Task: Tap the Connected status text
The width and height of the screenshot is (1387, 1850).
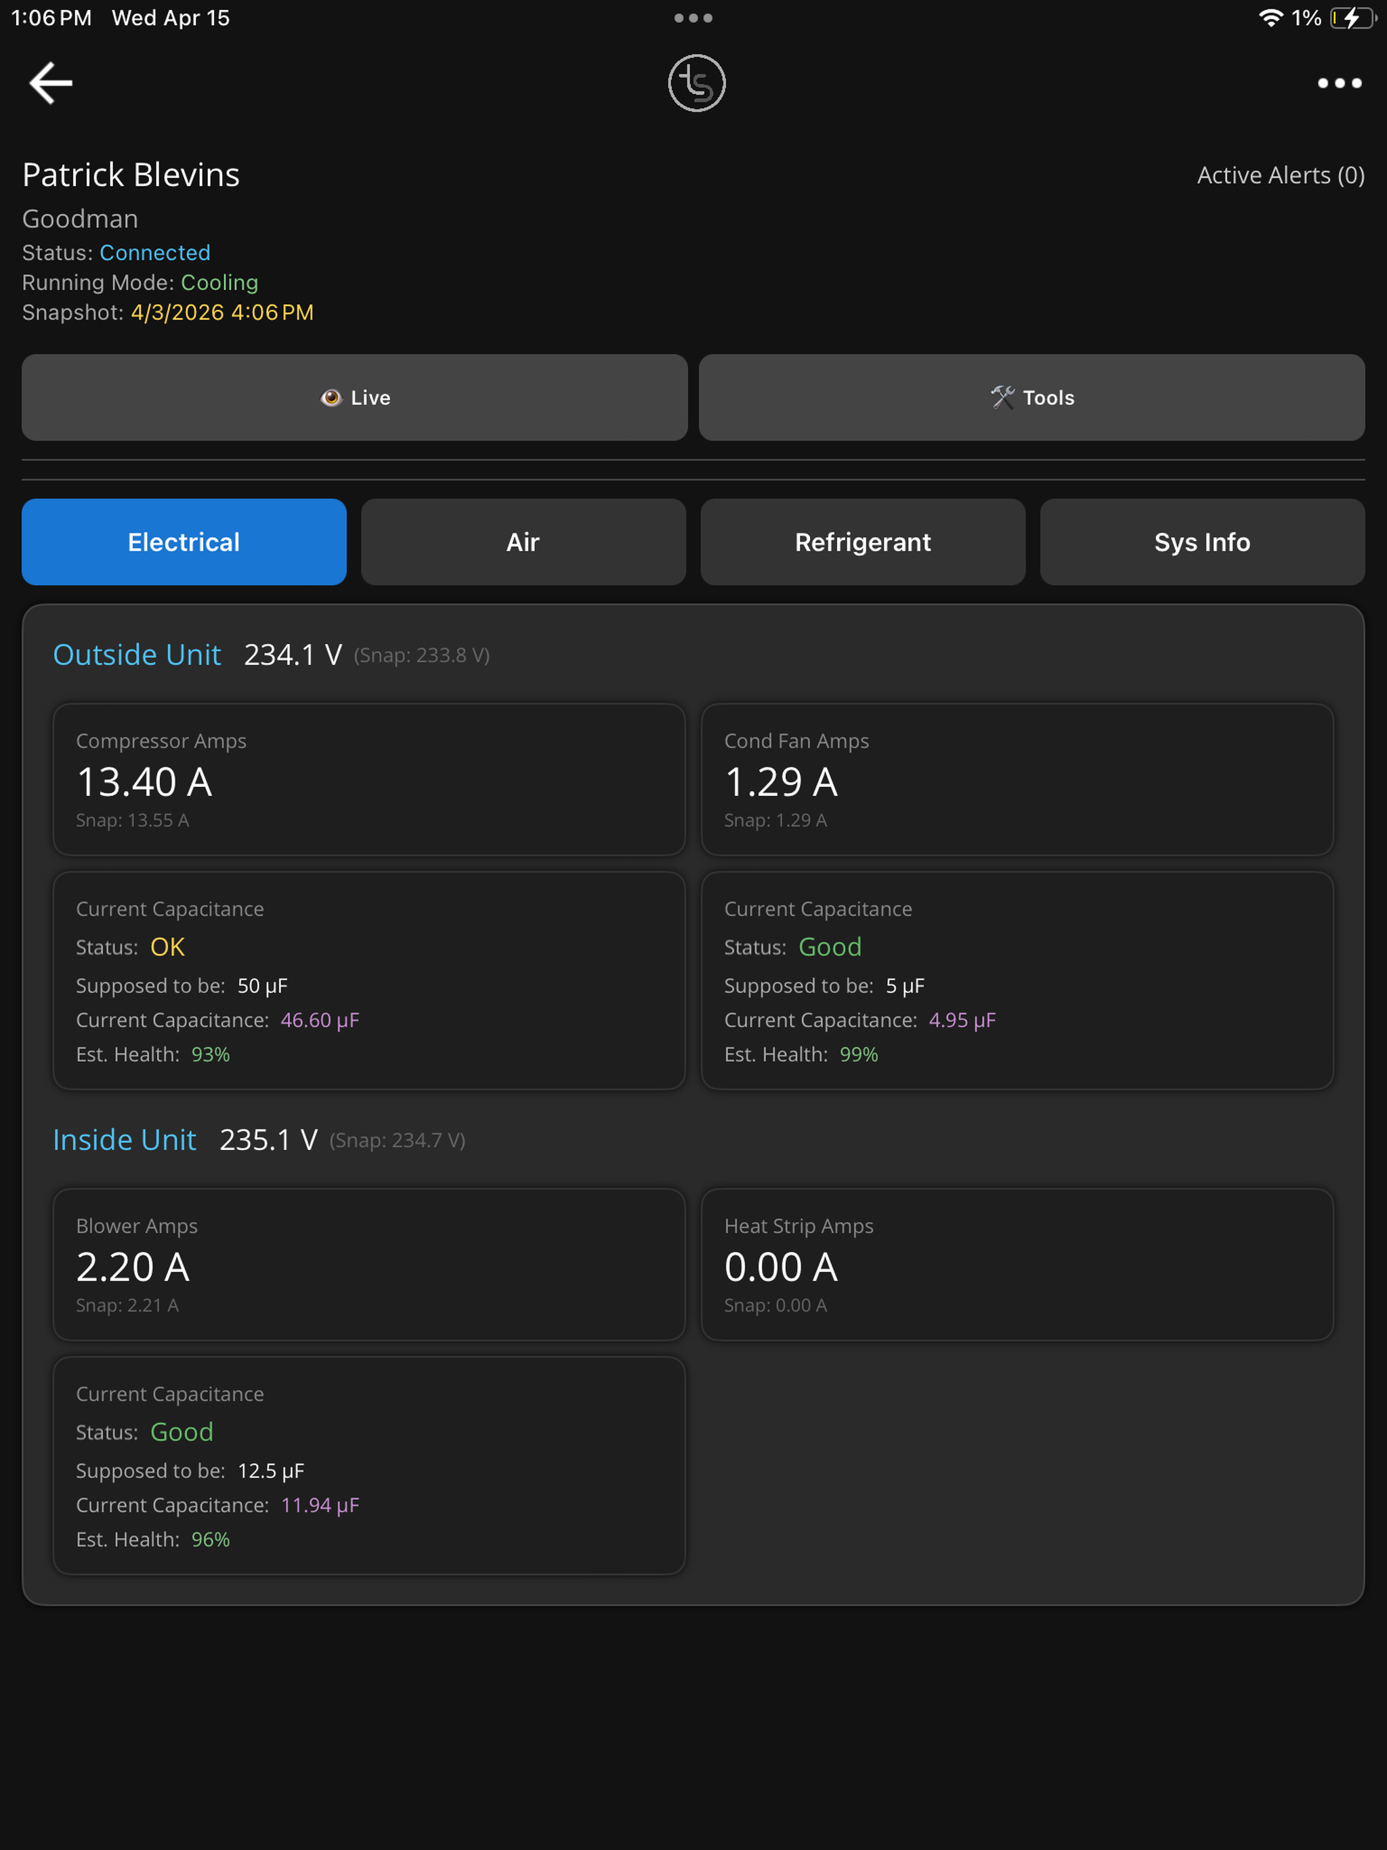Action: 155,253
